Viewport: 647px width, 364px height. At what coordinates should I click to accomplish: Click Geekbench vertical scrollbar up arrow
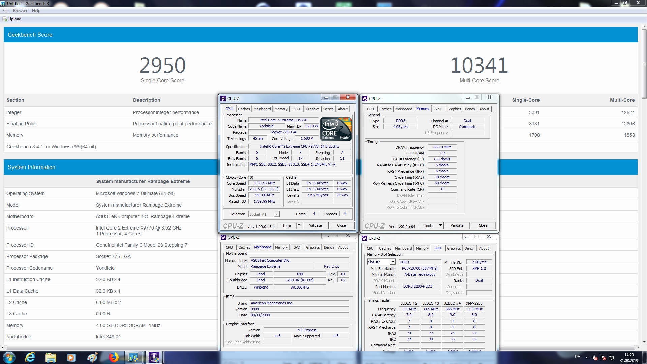coord(644,27)
